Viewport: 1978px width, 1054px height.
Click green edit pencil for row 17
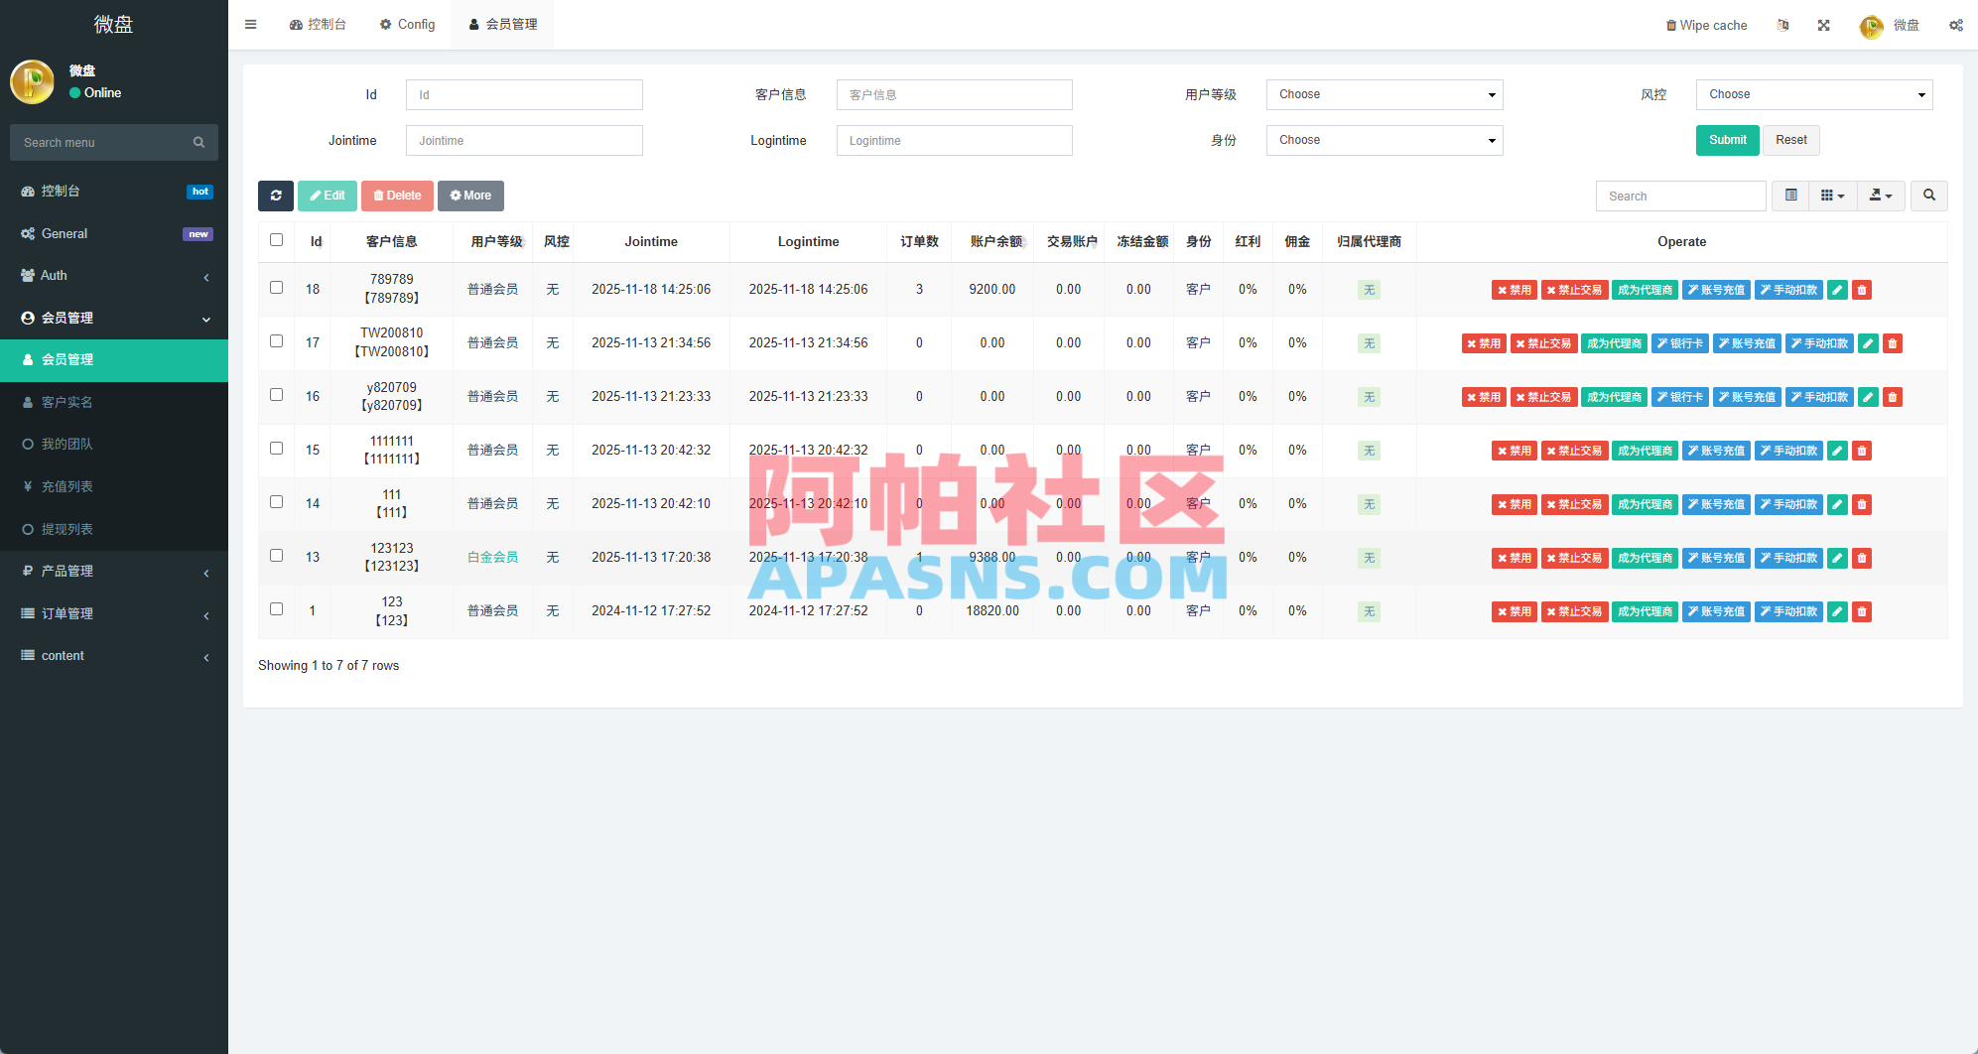point(1868,343)
